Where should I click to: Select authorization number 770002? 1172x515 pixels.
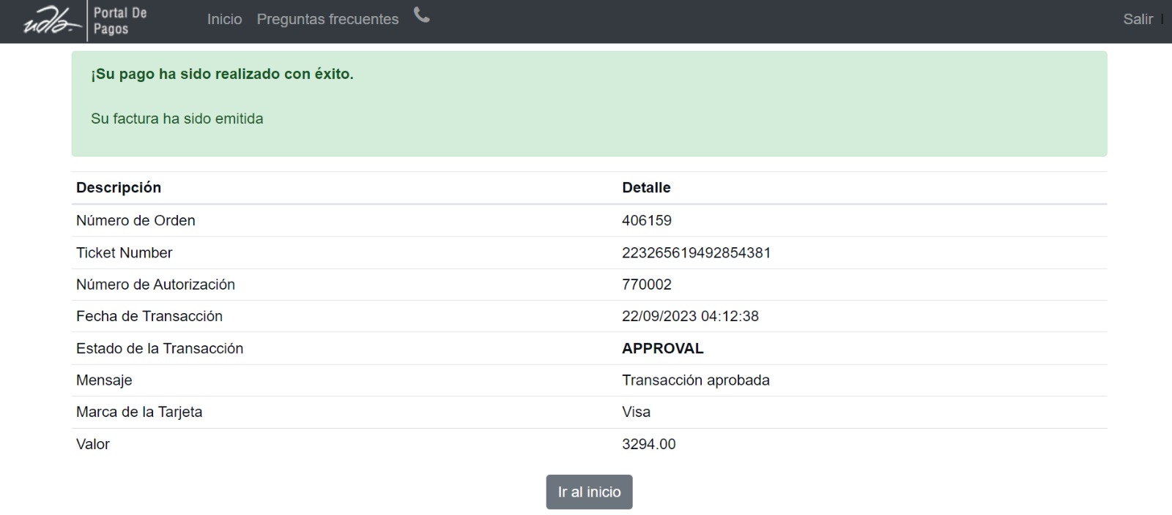647,285
